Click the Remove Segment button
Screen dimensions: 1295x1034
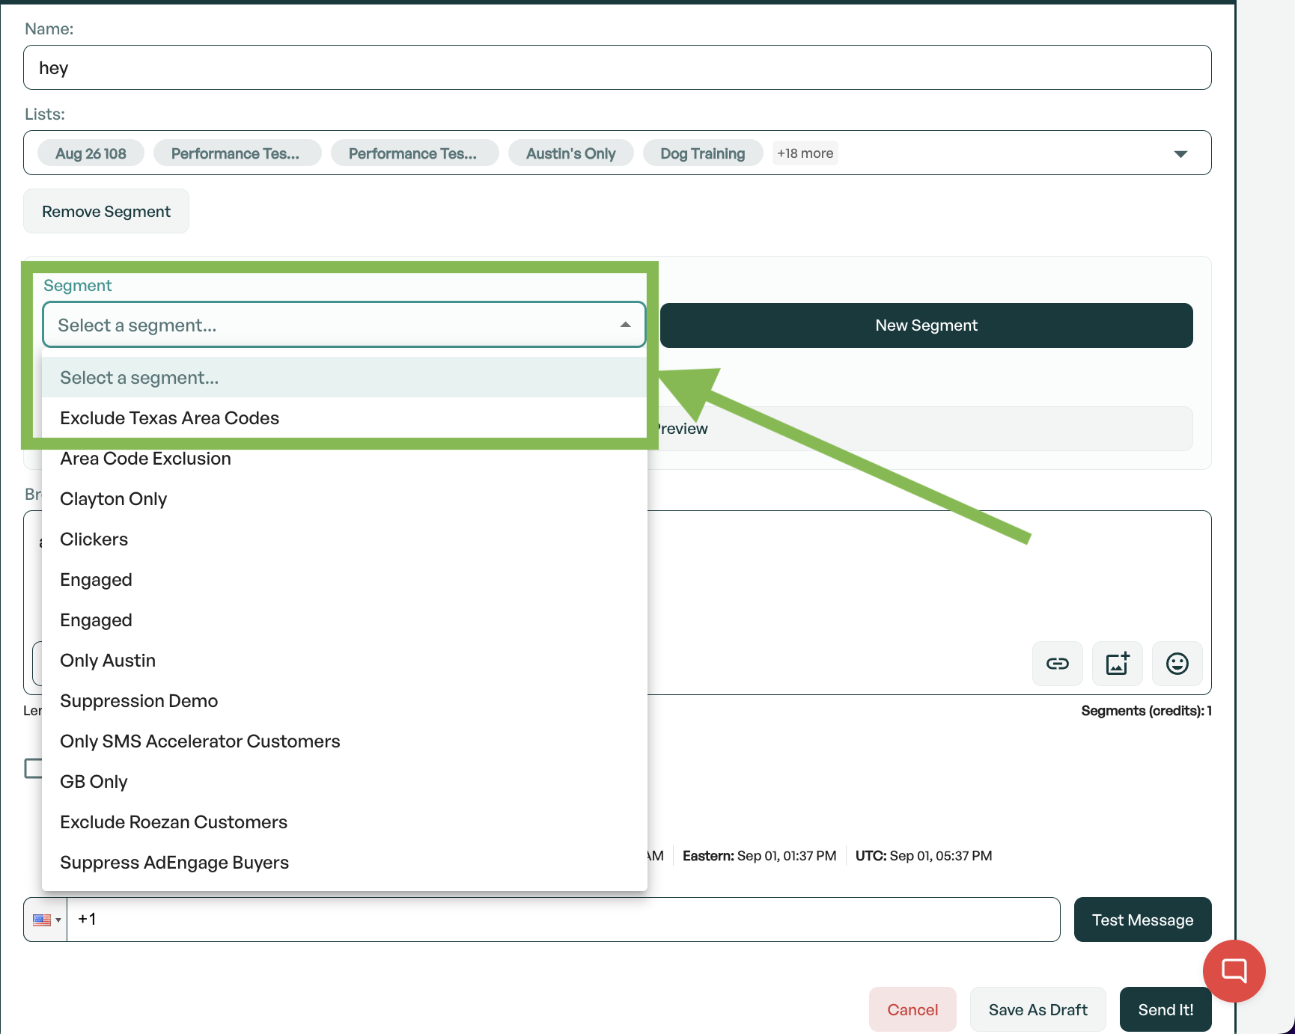(106, 211)
